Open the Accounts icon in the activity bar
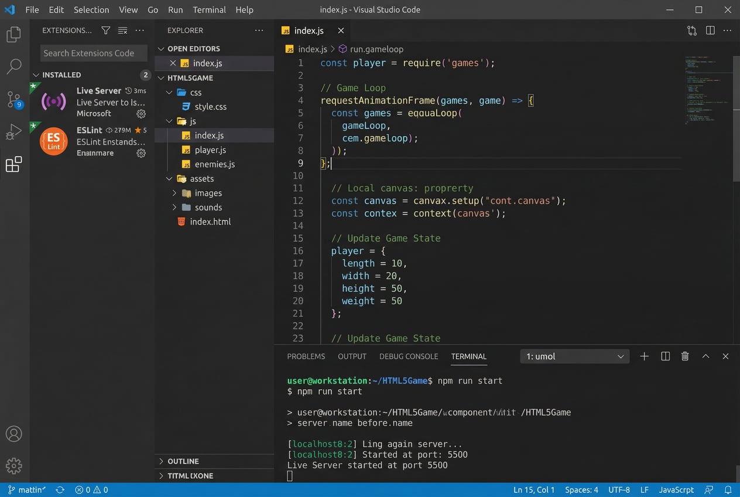This screenshot has height=497, width=740. 14,434
